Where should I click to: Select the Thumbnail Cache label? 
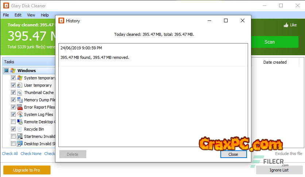(x=39, y=93)
